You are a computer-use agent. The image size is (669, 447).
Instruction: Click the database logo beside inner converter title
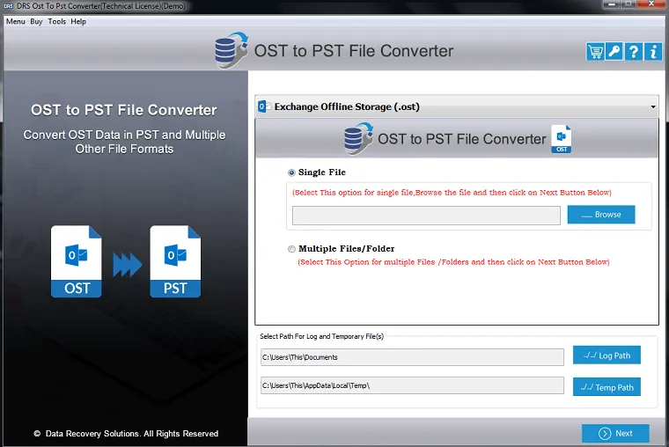(358, 138)
